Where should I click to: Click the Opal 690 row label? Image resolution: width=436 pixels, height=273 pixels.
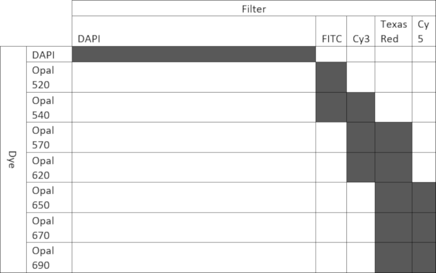pos(49,257)
